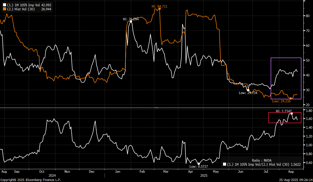The height and width of the screenshot is (182, 313).
Task: Click the 2024 year label on time axis
Action: (x=52, y=175)
